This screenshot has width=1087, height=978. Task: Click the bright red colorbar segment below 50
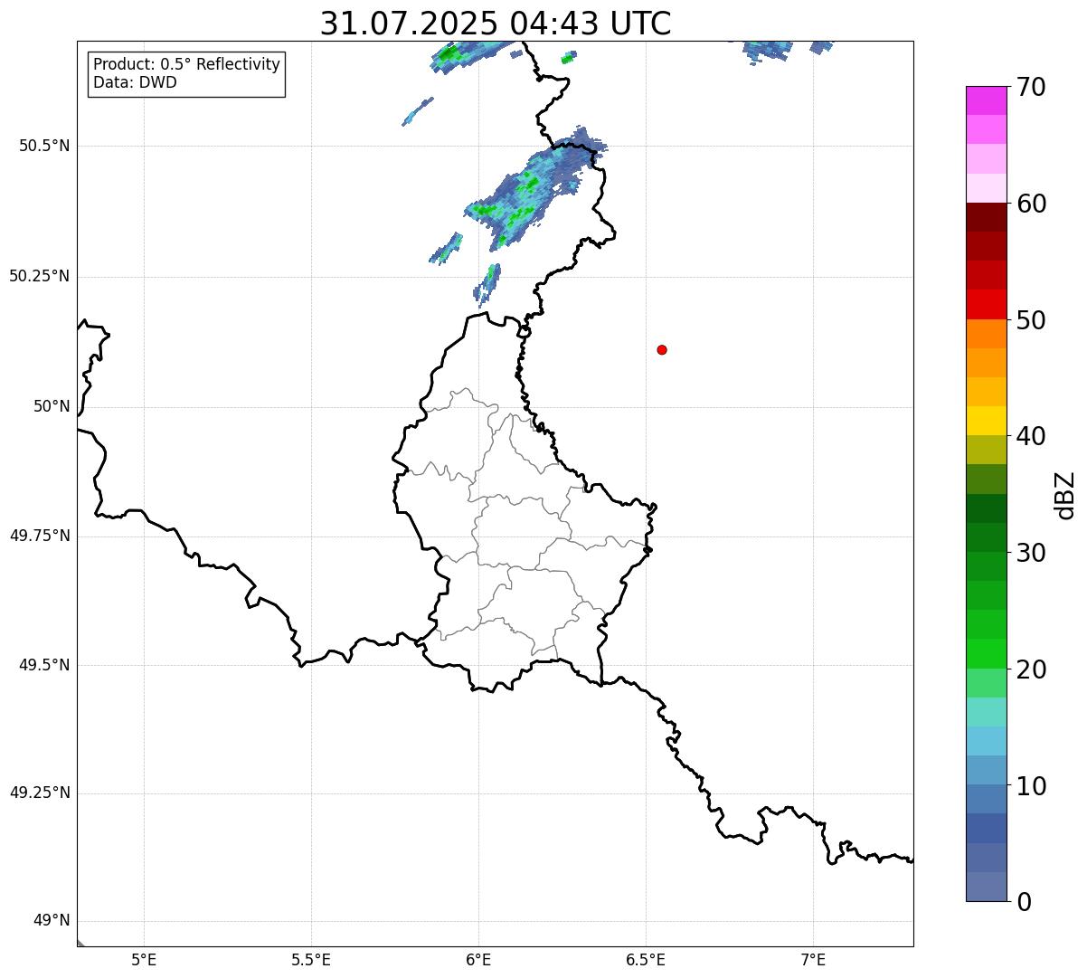pos(987,305)
